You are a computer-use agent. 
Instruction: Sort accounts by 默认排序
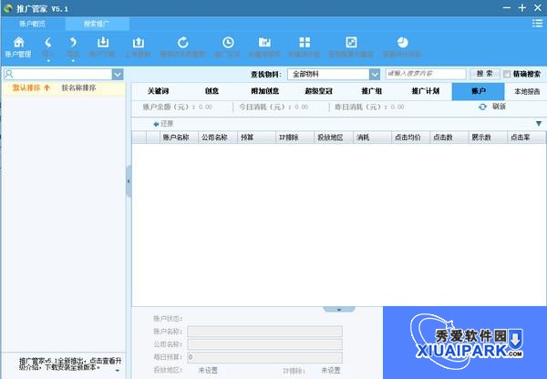pyautogui.click(x=31, y=87)
